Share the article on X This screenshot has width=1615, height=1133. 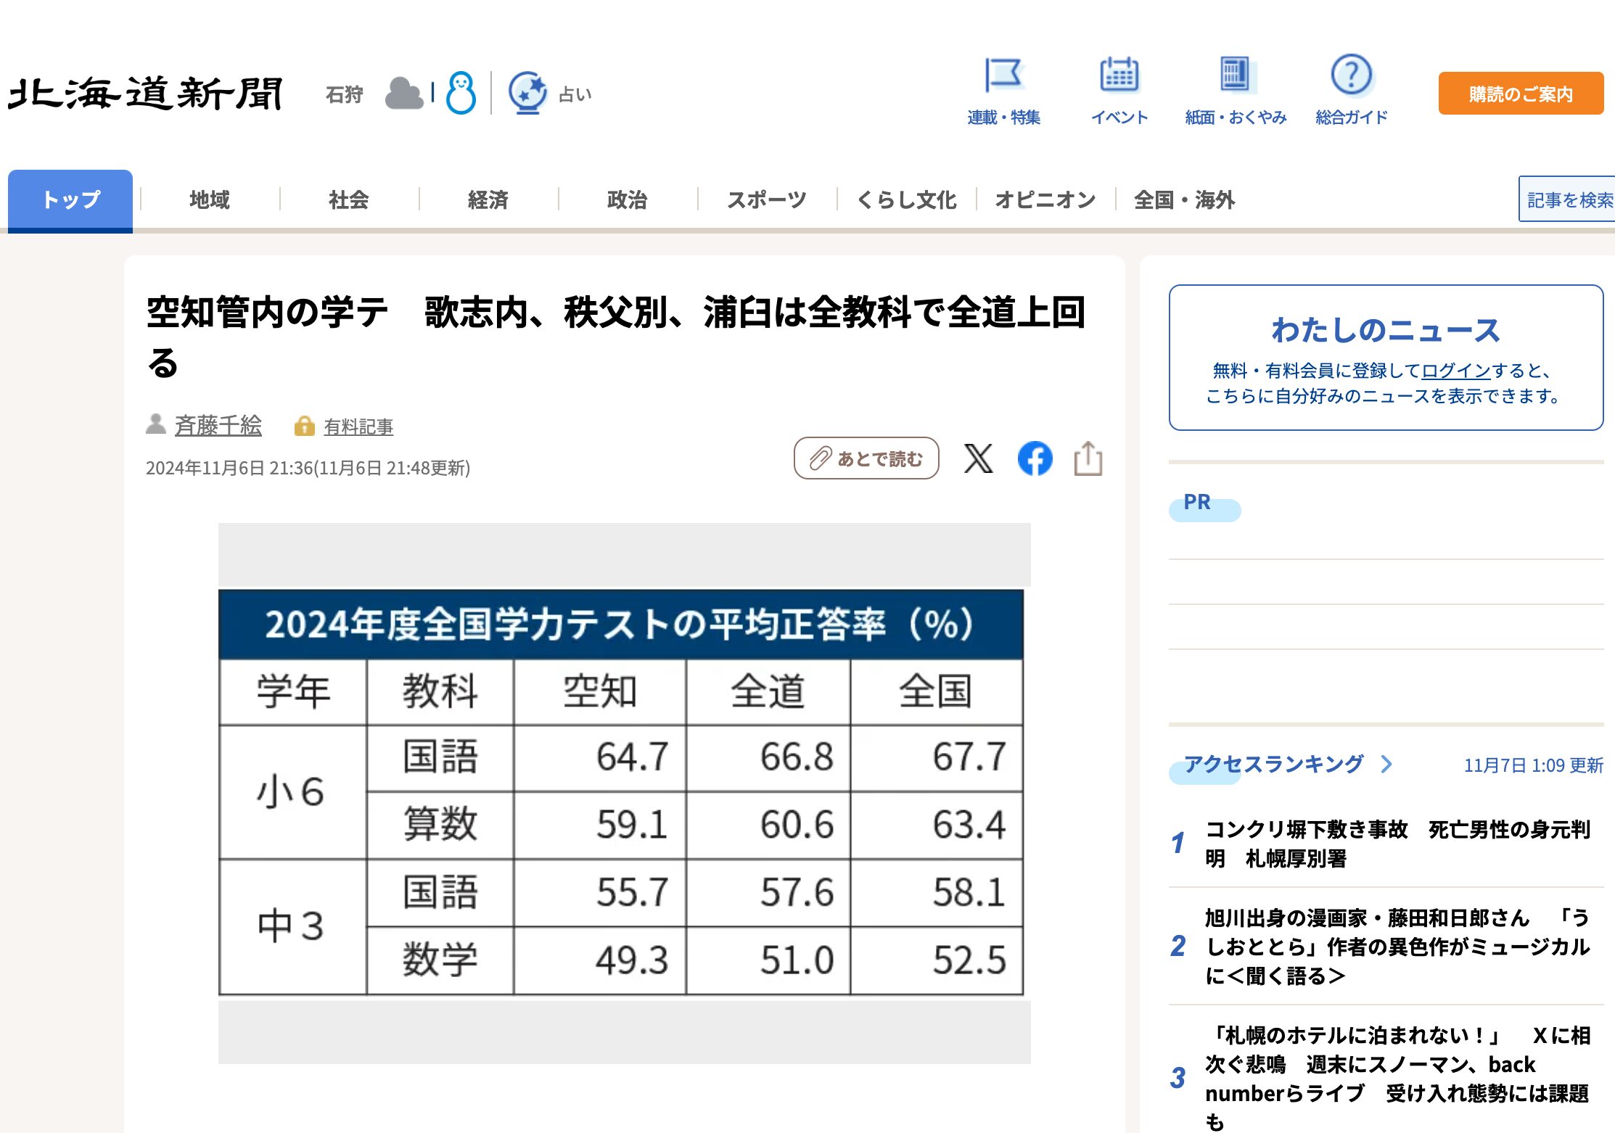coord(978,459)
